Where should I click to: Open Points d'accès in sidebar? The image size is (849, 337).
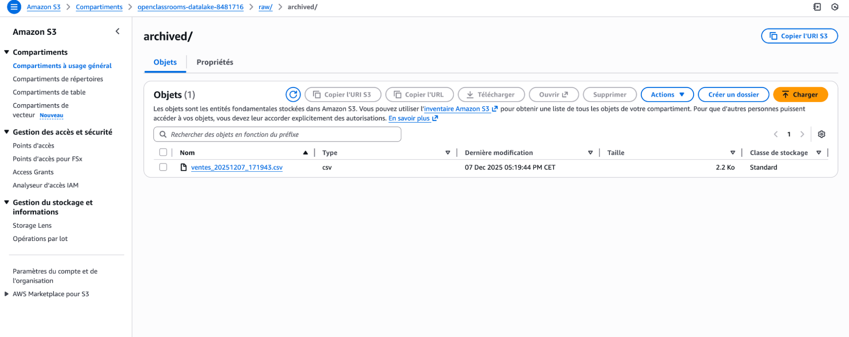[34, 145]
